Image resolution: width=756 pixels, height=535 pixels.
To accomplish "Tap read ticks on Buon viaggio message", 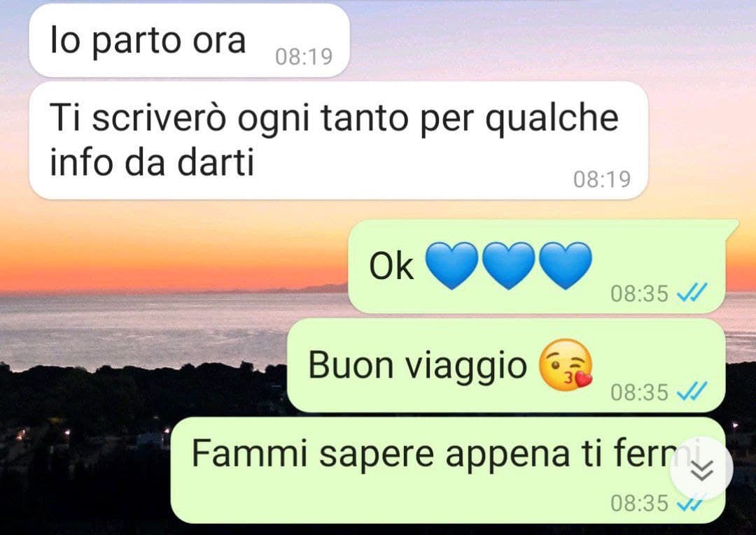I will point(692,391).
